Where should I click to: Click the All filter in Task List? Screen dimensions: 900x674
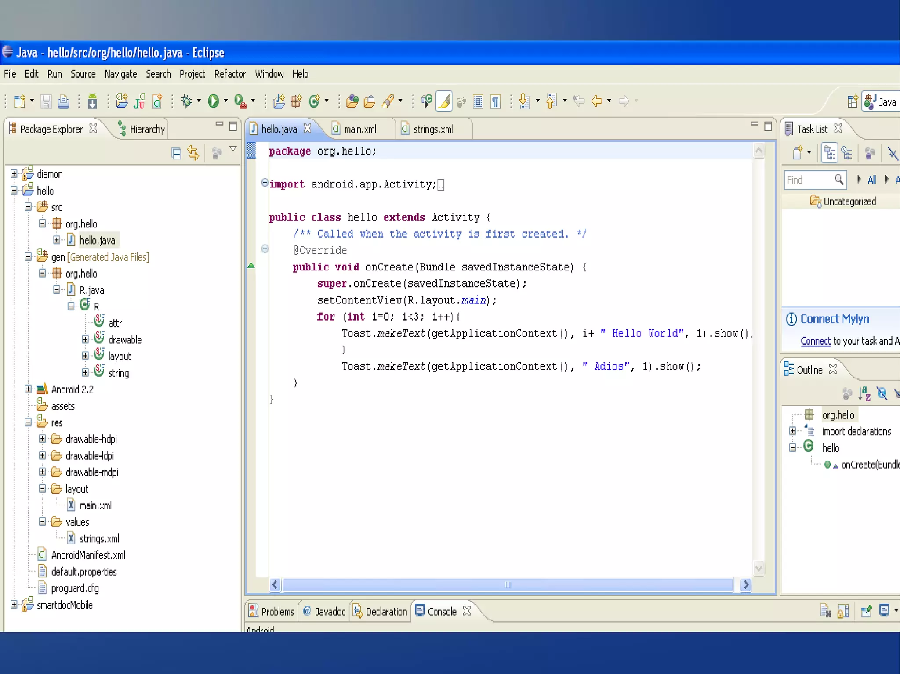(871, 180)
